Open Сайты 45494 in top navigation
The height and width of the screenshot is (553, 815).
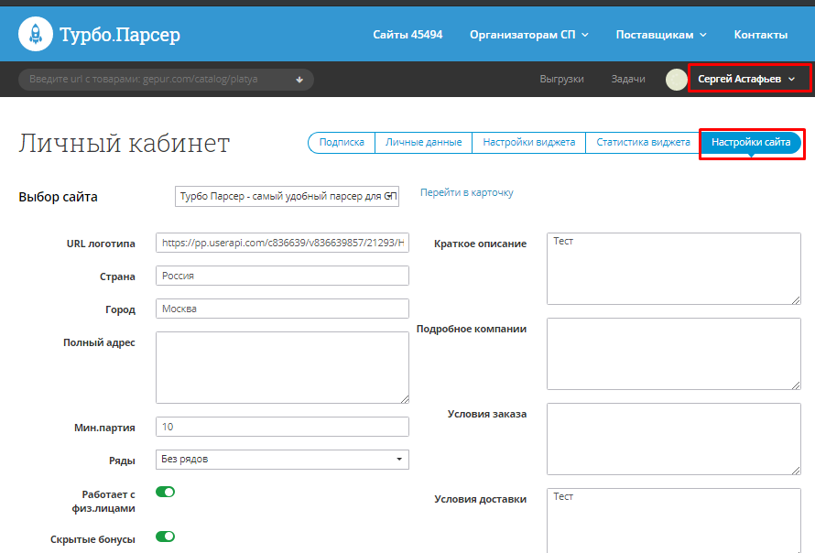coord(407,35)
